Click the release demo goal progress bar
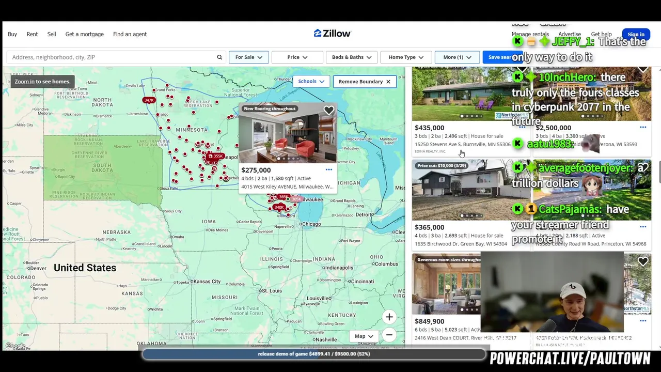Viewport: 661px width, 372px height. click(314, 354)
